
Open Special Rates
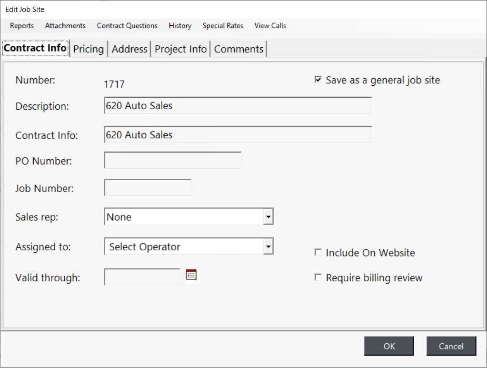click(x=222, y=26)
